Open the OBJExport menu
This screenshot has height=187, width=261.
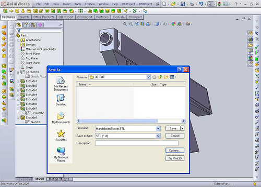tap(128, 4)
